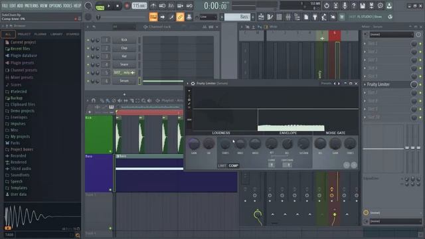
Task: Select the Playlist zoom tool
Action: coord(143,100)
